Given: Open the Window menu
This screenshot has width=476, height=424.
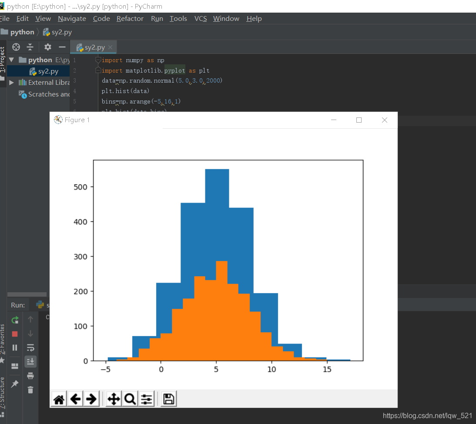Looking at the screenshot, I should pos(226,19).
